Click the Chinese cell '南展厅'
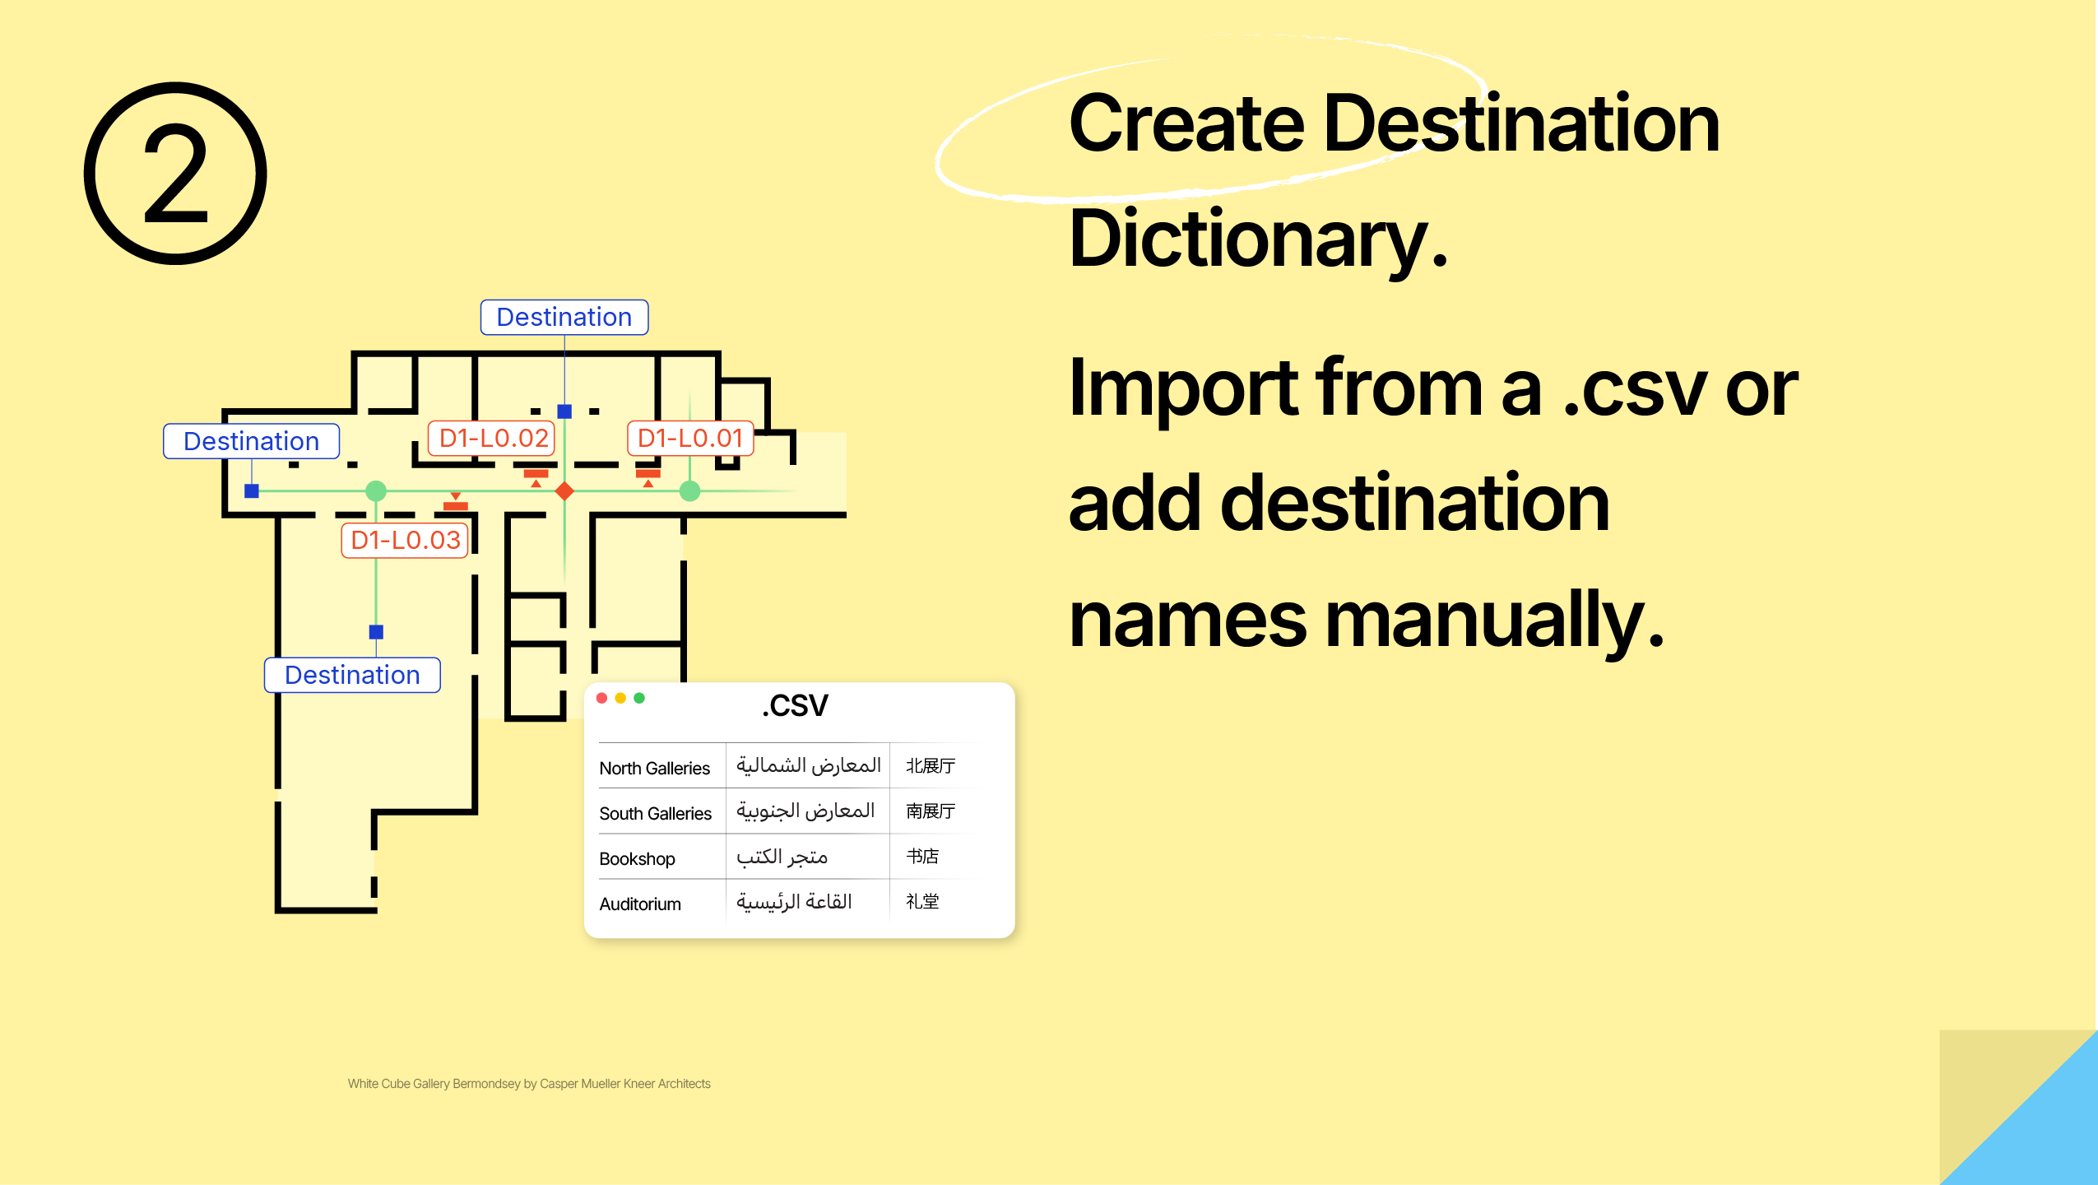Viewport: 2098px width, 1185px height. click(931, 811)
